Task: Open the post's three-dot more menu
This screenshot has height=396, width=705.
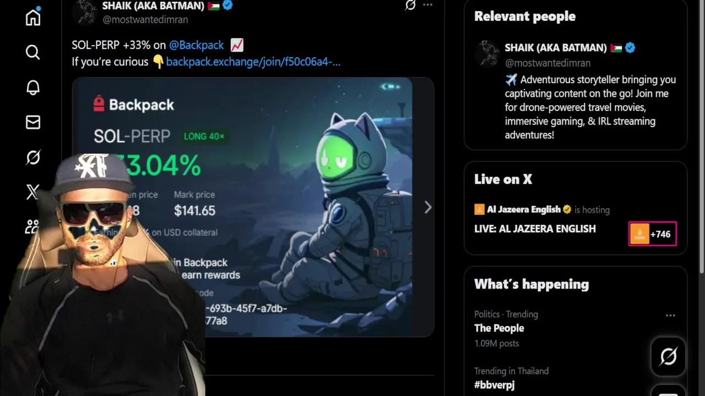Action: [428, 5]
